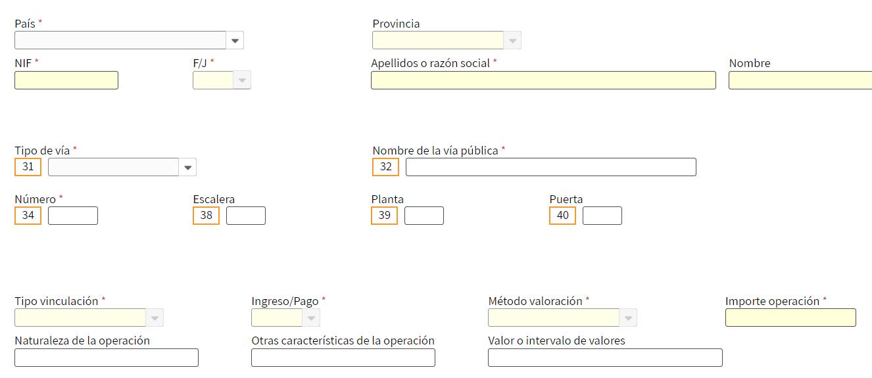Click the Importe operación field
872x378 pixels.
point(790,318)
